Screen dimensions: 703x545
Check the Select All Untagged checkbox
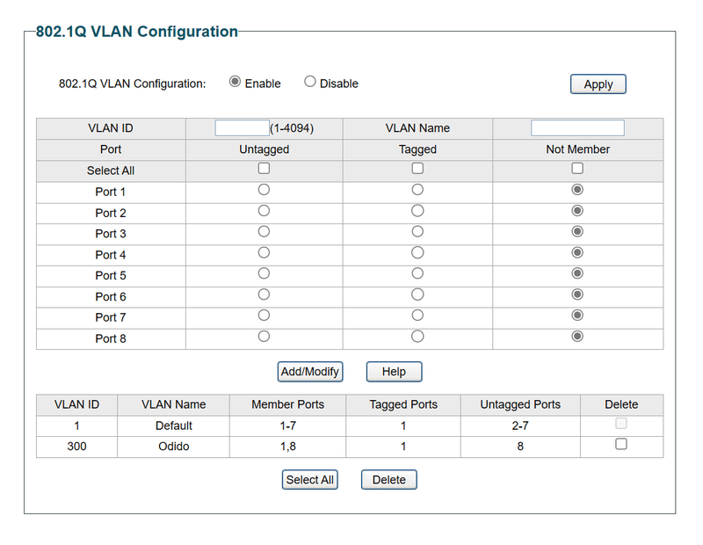[x=264, y=169]
